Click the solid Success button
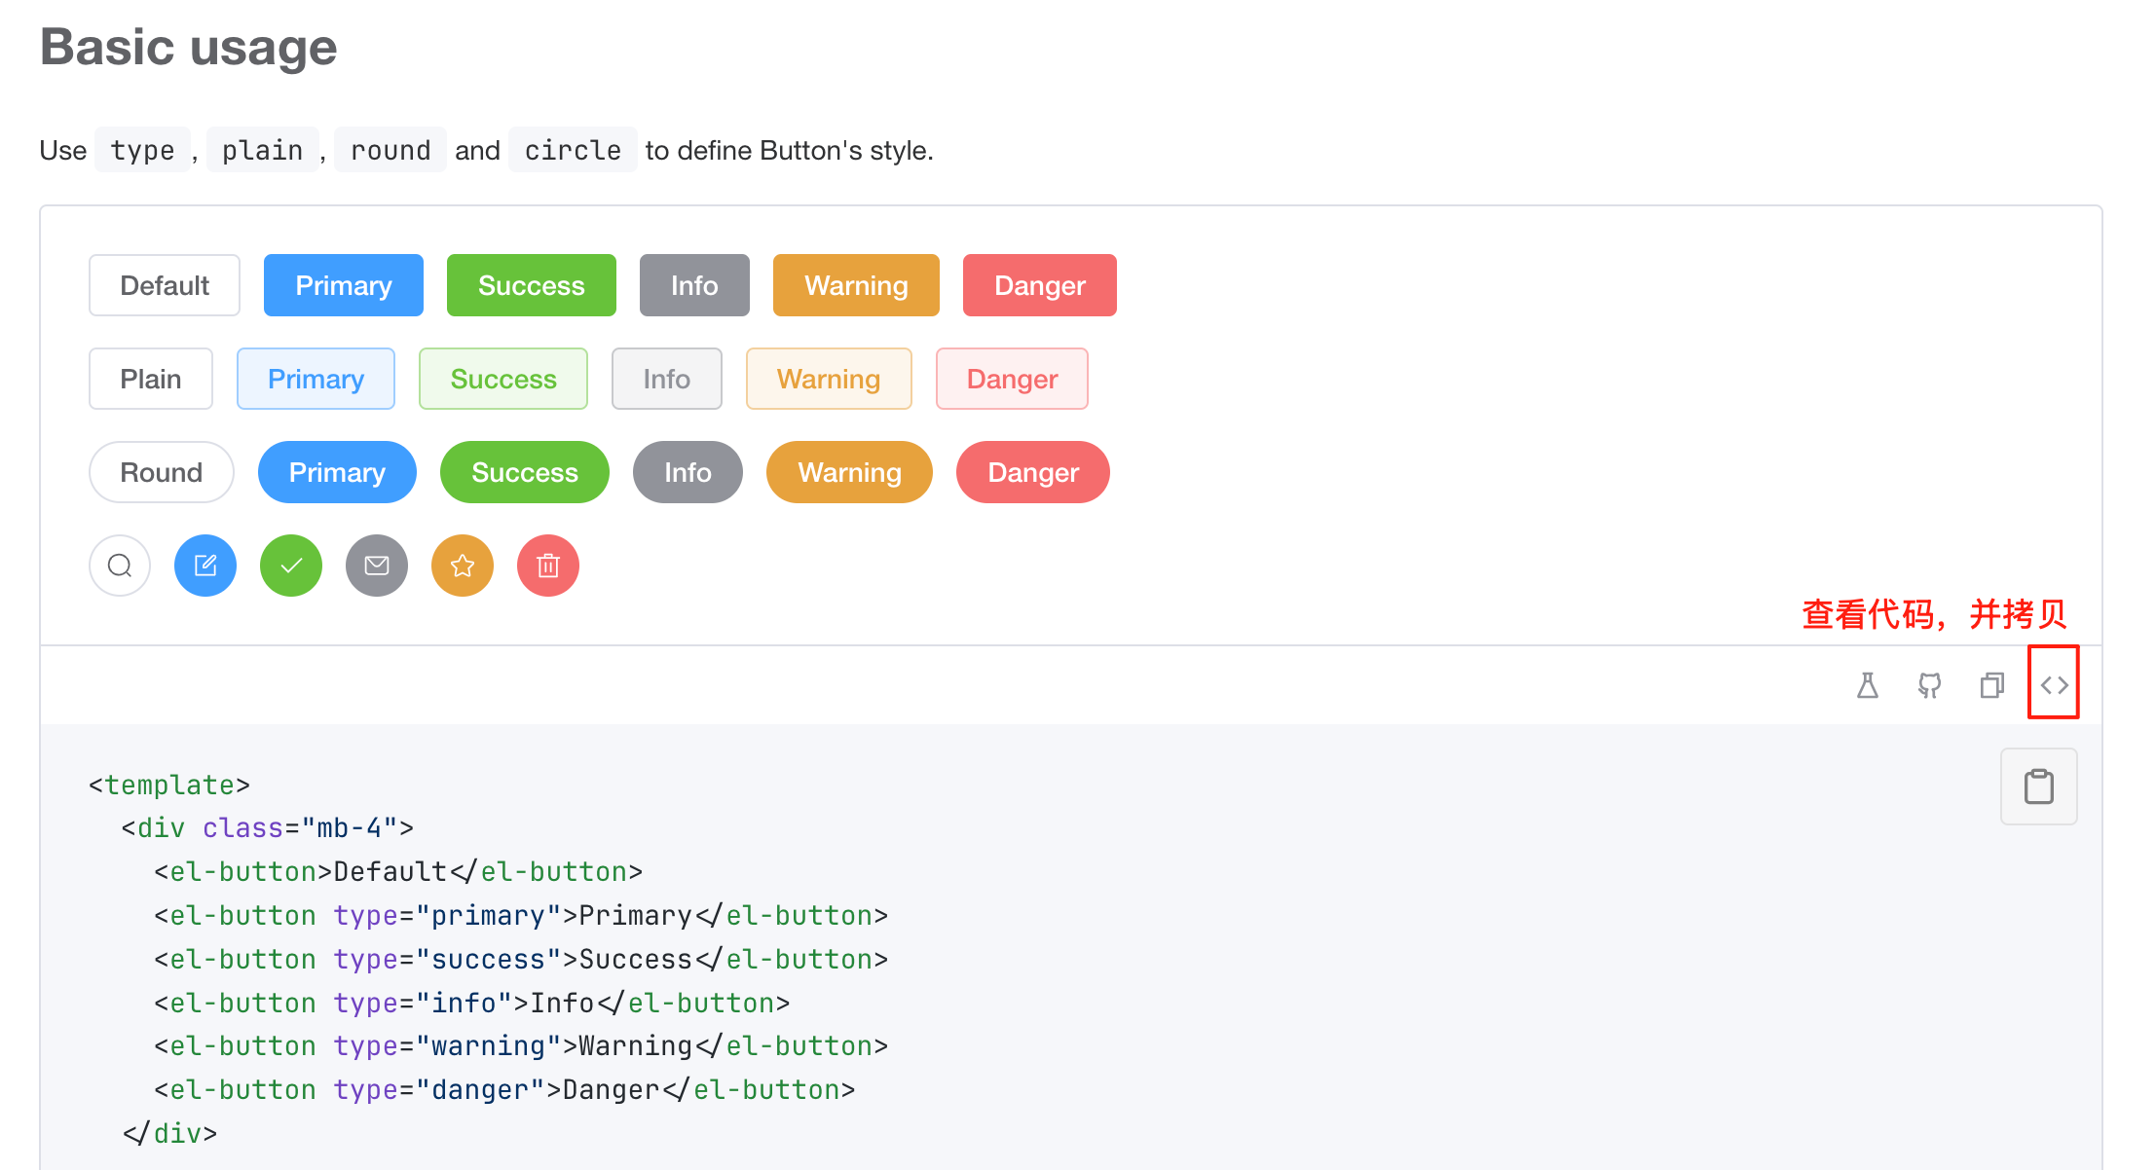This screenshot has height=1170, width=2156. [x=531, y=285]
